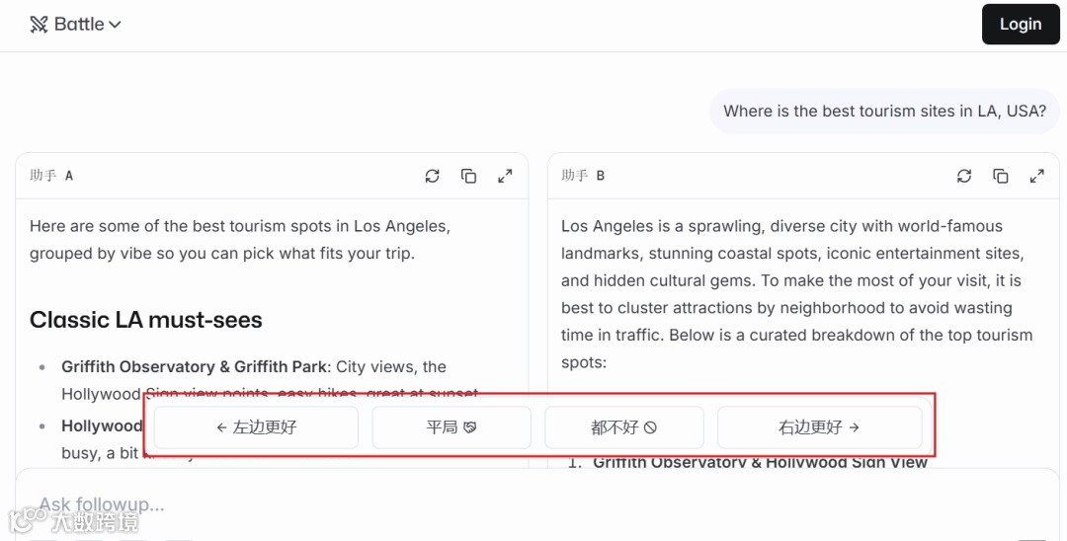This screenshot has width=1067, height=541.
Task: Click 'Griffith Observatory & Griffith Park' bold text
Action: (x=196, y=367)
